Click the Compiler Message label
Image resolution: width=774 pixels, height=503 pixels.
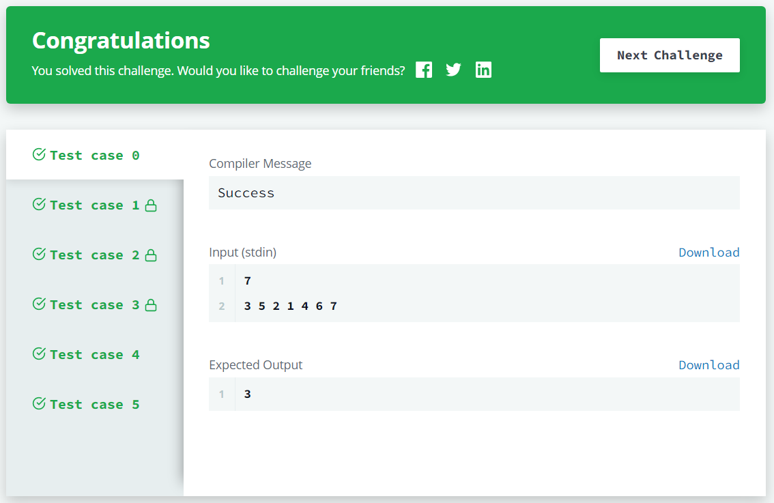coord(260,163)
